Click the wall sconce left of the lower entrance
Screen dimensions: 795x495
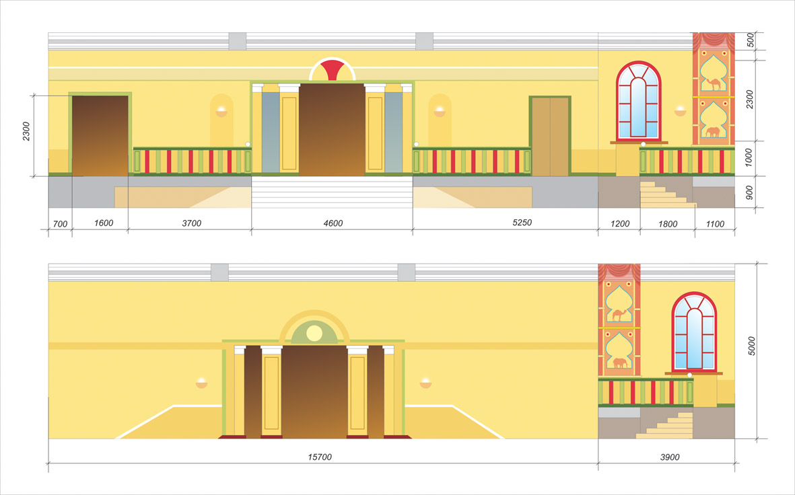click(202, 383)
